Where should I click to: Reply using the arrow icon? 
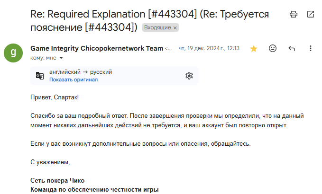(x=292, y=48)
